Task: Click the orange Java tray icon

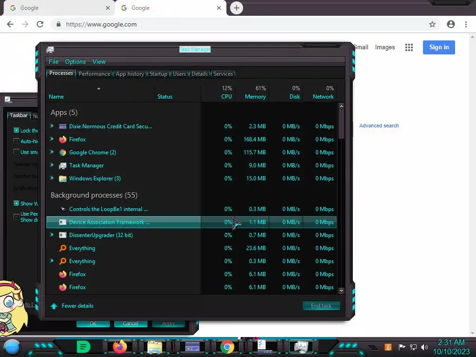Action: (x=388, y=347)
